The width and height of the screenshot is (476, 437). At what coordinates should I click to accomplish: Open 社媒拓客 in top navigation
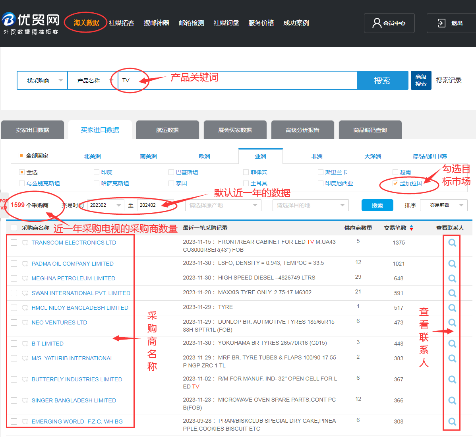click(x=122, y=23)
